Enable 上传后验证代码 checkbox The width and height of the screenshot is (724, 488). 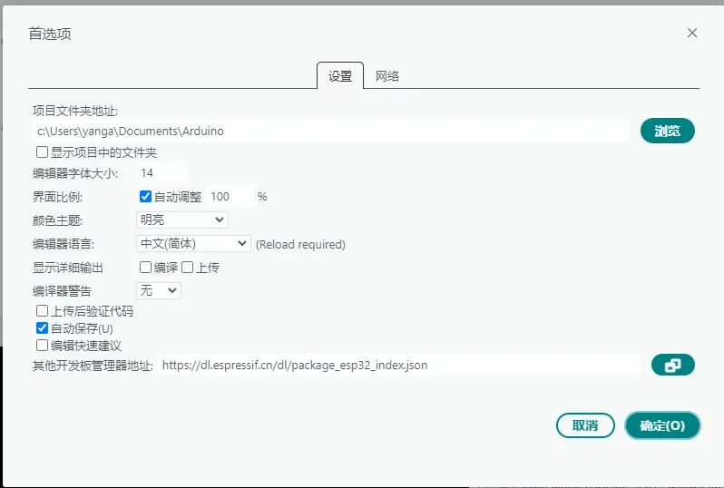pyautogui.click(x=42, y=311)
